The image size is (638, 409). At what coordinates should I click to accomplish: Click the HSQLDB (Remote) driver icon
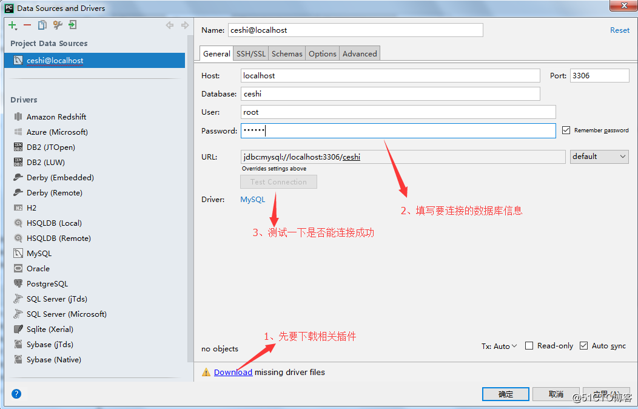18,238
